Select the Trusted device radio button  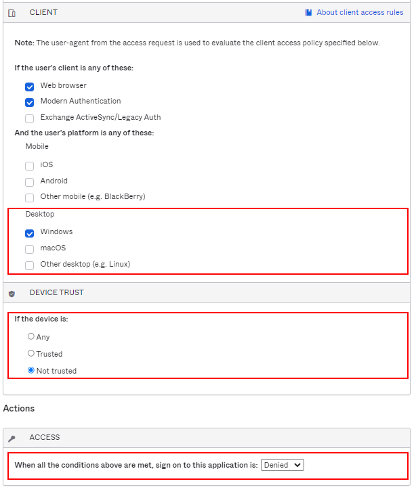[31, 353]
